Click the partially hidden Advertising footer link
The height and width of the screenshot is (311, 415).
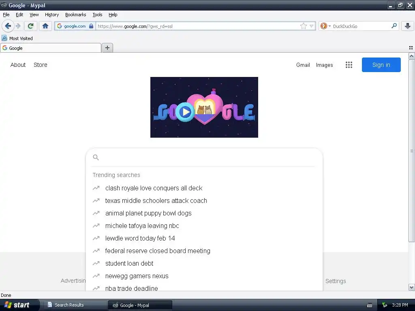[x=73, y=281]
